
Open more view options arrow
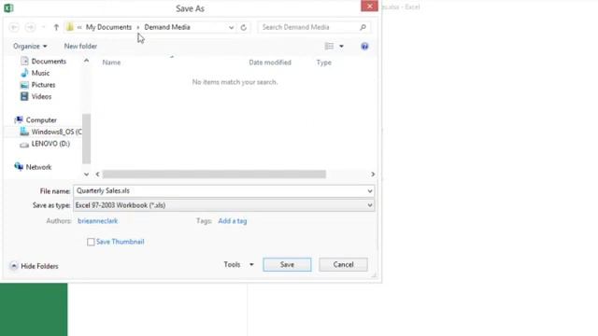click(x=341, y=47)
